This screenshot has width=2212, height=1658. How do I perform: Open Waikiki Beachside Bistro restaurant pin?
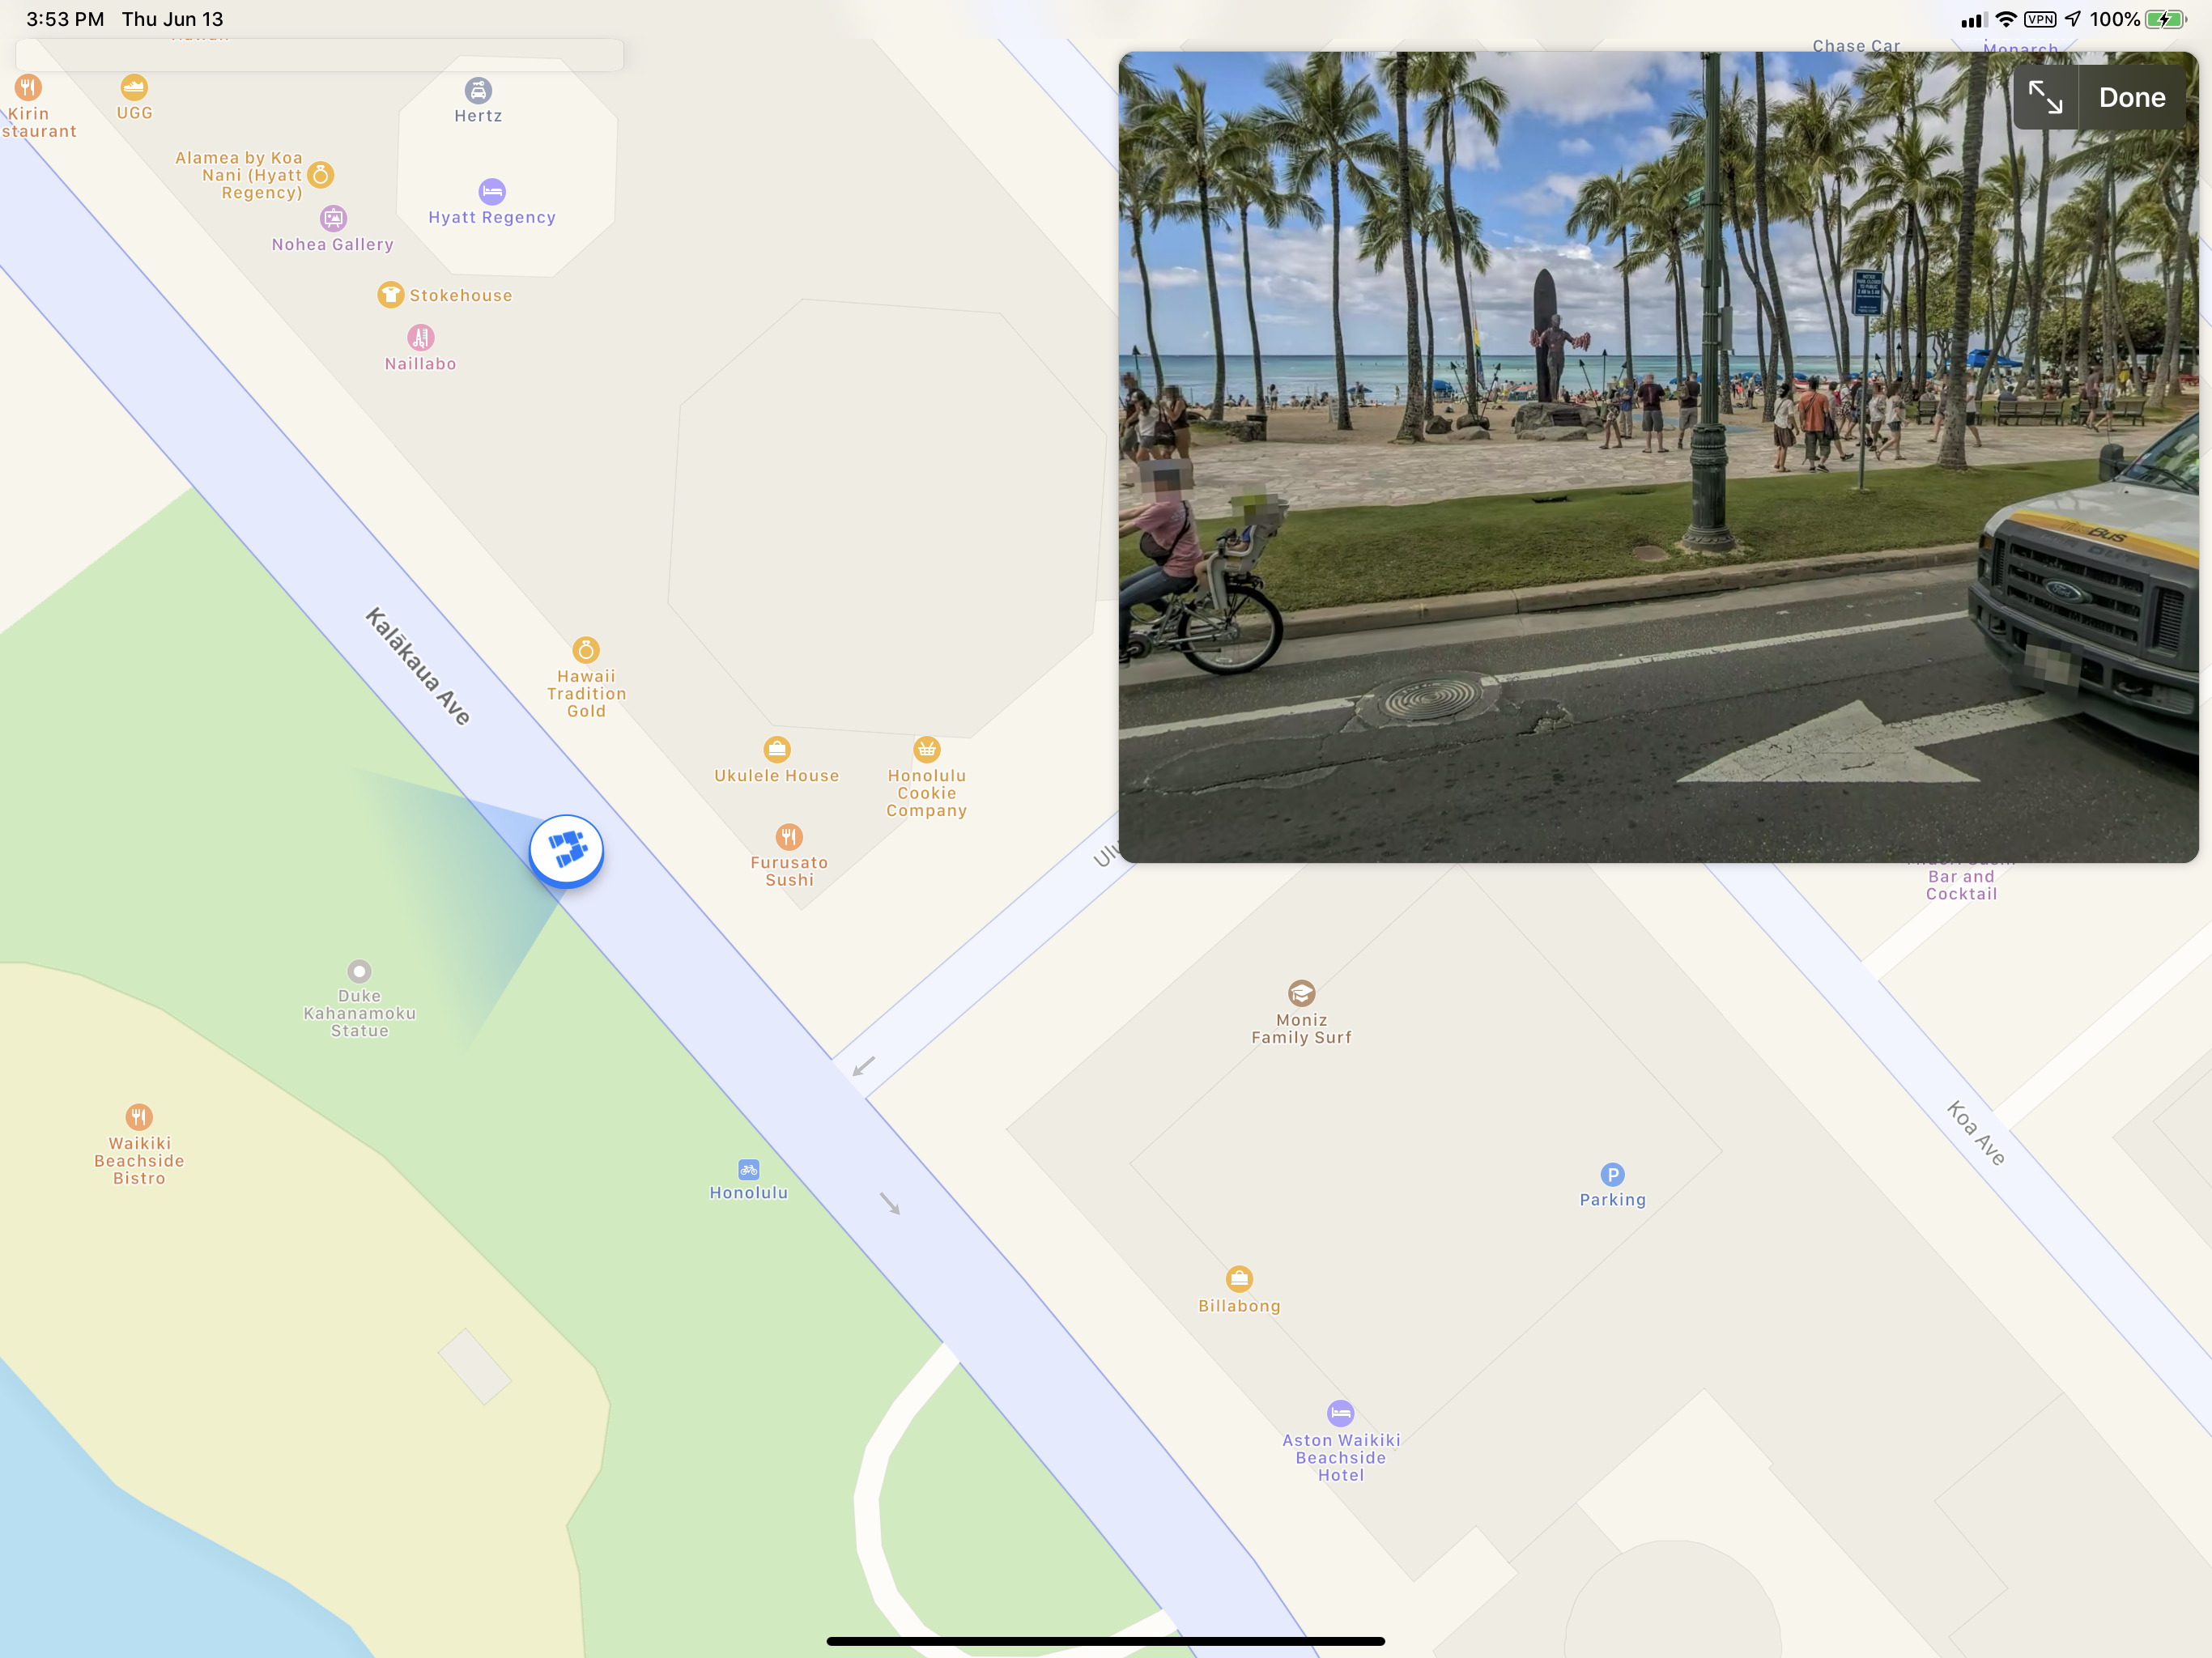point(139,1116)
